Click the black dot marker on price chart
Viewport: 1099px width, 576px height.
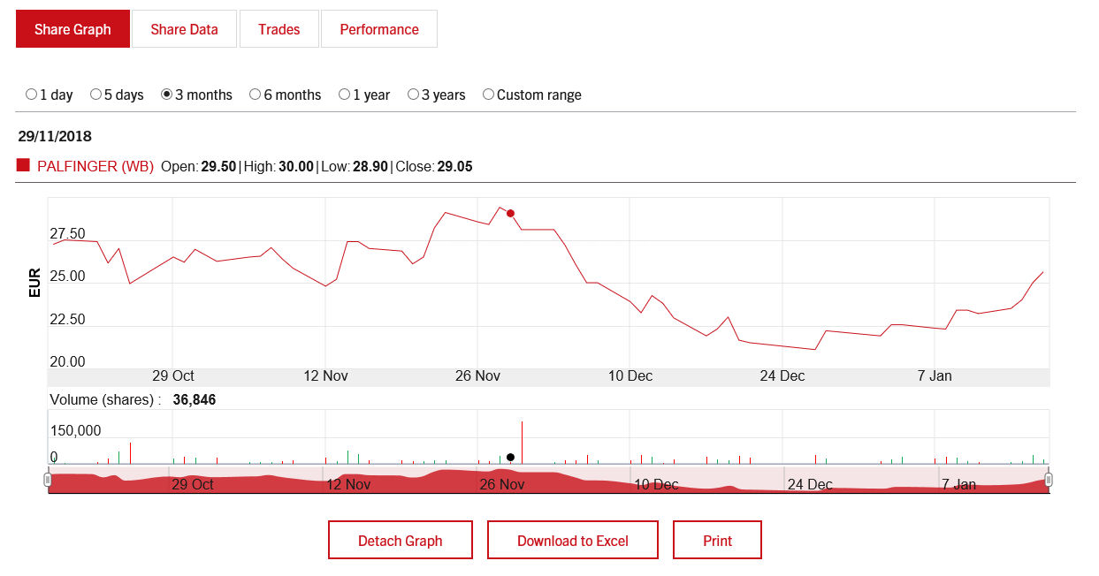point(510,212)
